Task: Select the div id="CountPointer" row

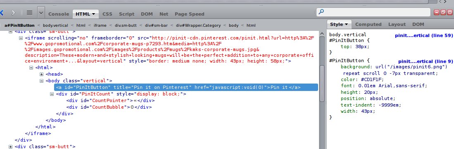Action: 110,100
